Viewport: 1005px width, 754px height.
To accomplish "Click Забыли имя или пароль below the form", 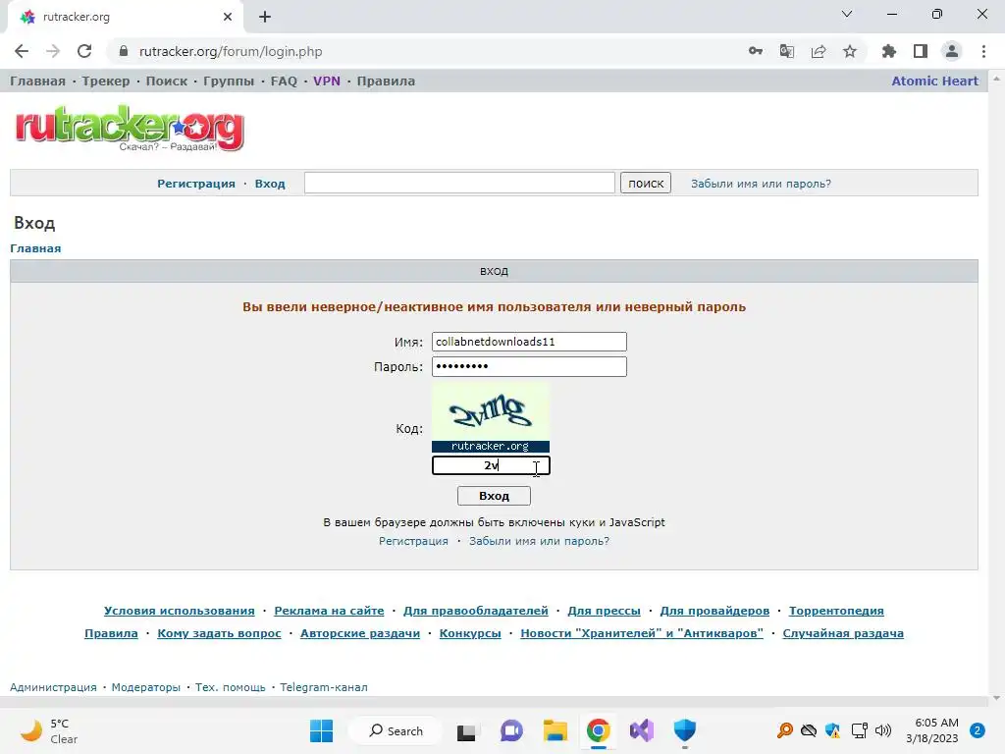I will click(x=539, y=541).
